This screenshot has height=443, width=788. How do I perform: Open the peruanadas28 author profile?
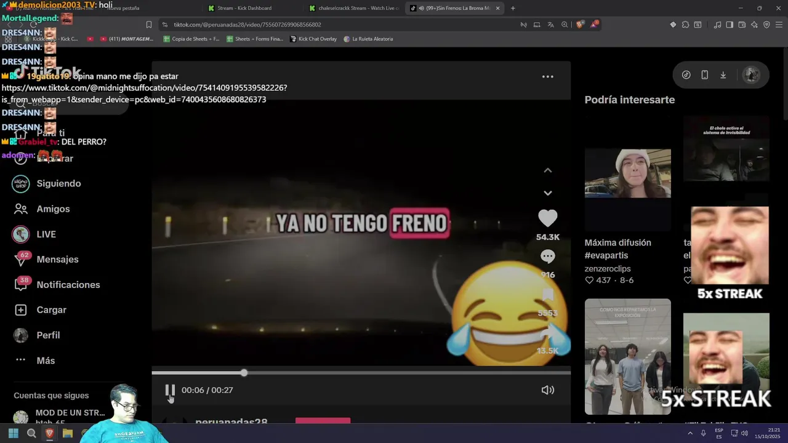click(231, 421)
